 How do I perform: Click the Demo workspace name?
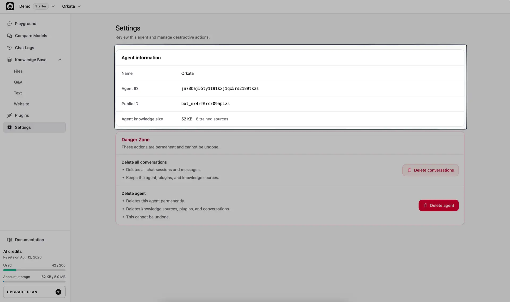click(x=25, y=6)
